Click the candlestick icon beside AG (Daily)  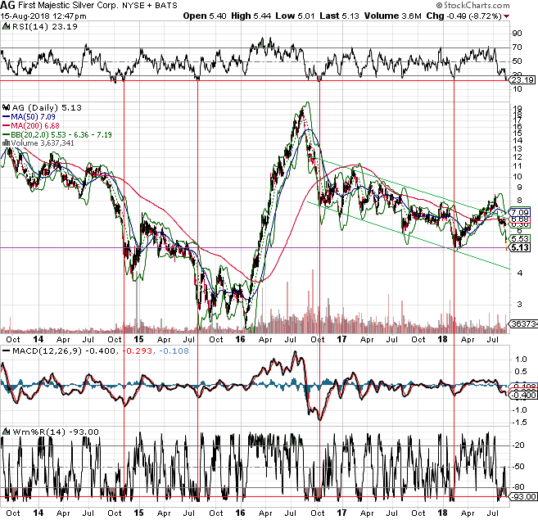7,107
